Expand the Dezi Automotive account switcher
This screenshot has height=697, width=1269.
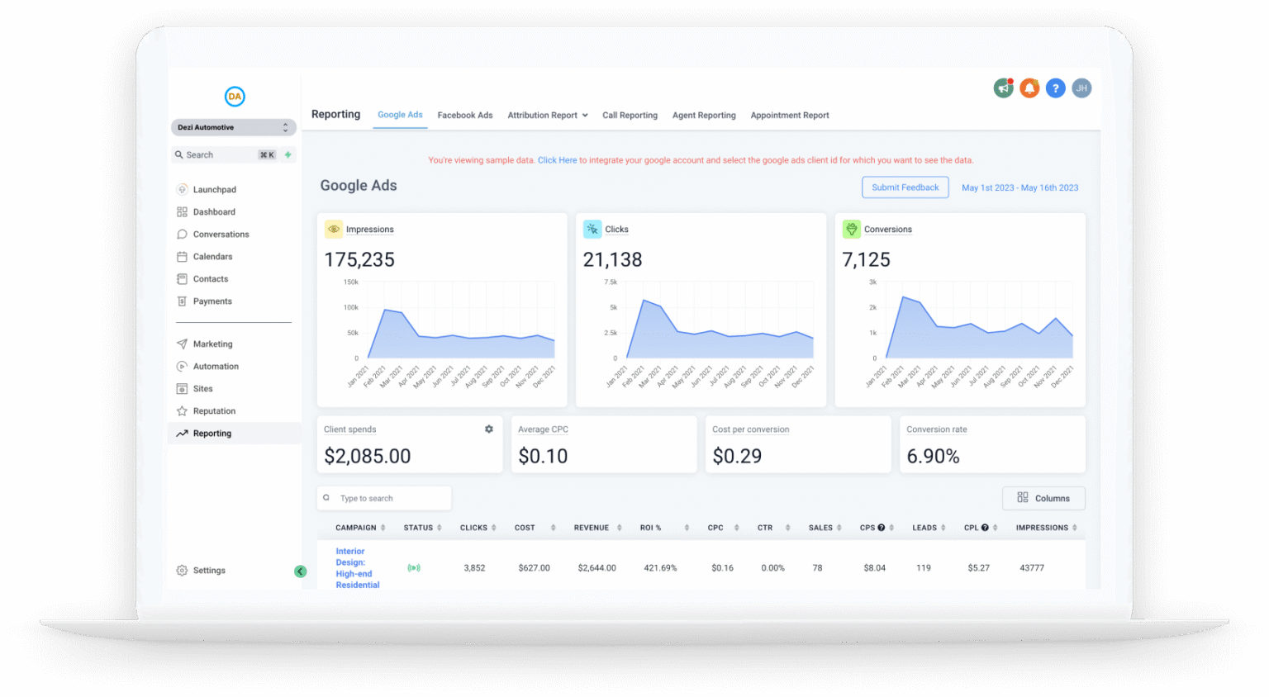[234, 128]
